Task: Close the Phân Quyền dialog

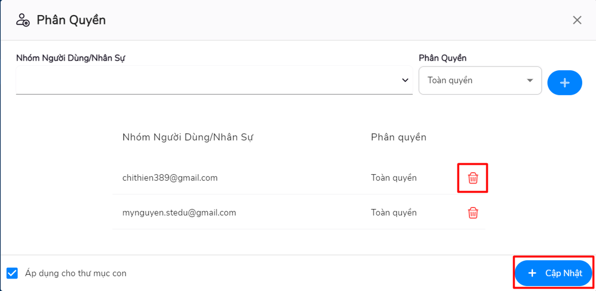Action: (x=577, y=20)
